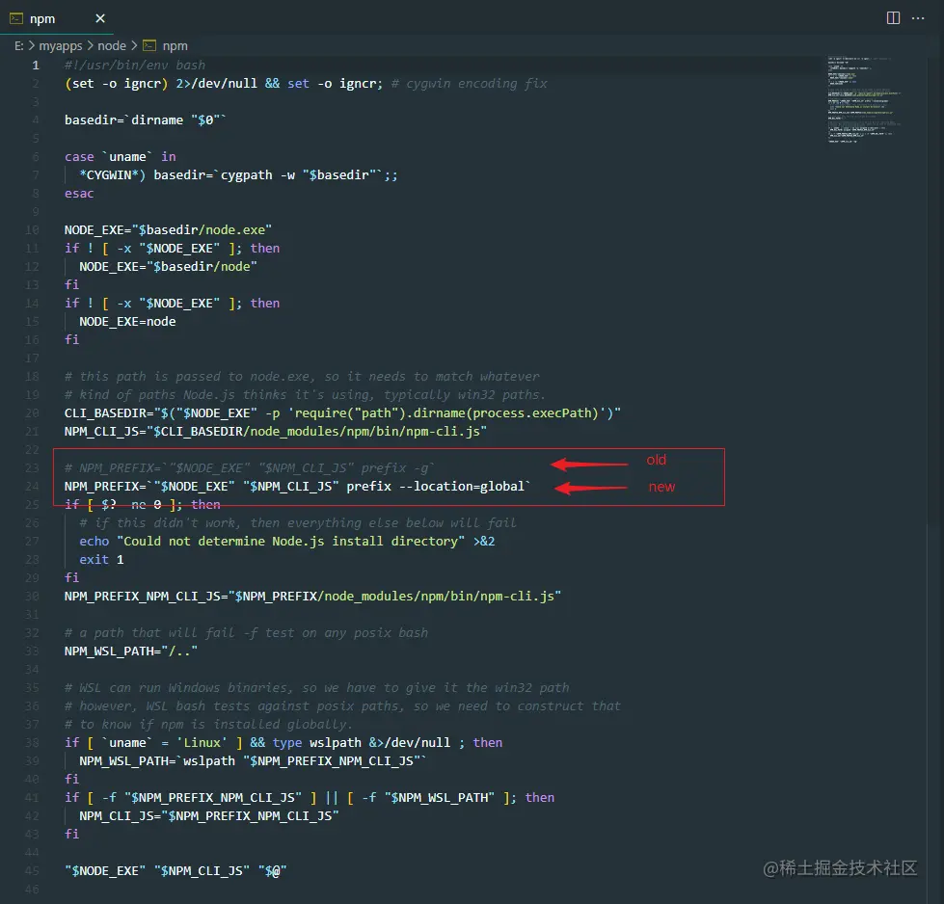Expand chevron after myapps breadcrumb
This screenshot has height=904, width=944.
(91, 45)
